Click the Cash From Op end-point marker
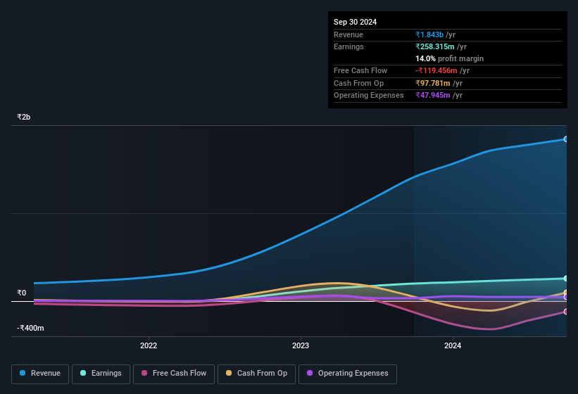578x394 pixels. click(x=566, y=293)
